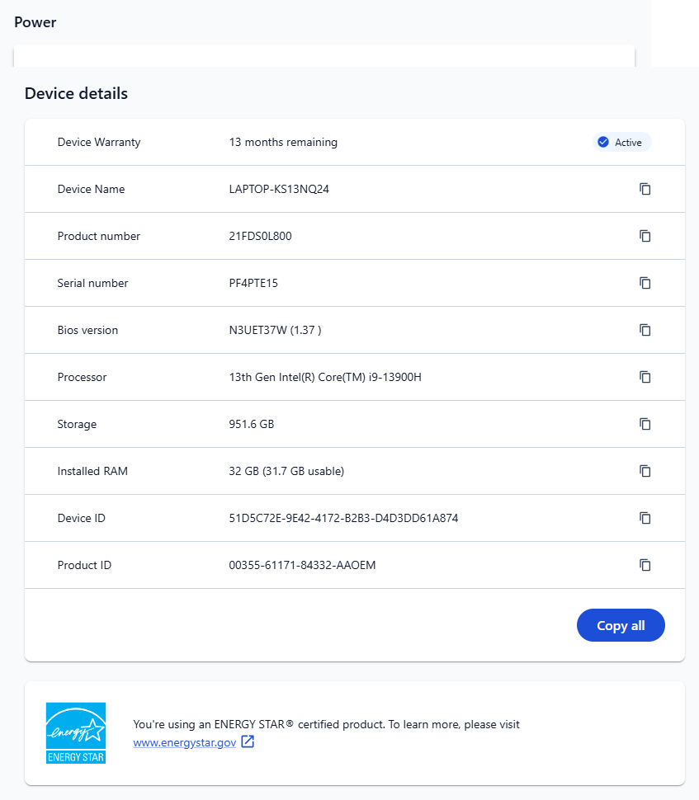Open the www.energystar.gov link
The height and width of the screenshot is (800, 699).
pyautogui.click(x=184, y=742)
